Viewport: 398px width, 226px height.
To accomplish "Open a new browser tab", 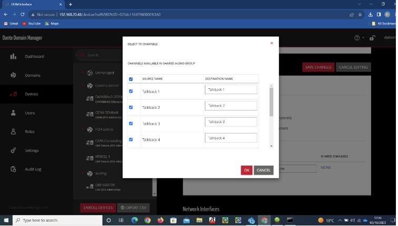I will tap(71, 4).
